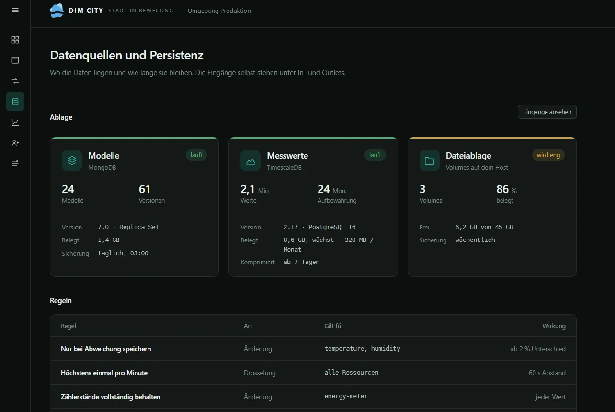
Task: Click the Gilt für column header
Action: point(334,326)
